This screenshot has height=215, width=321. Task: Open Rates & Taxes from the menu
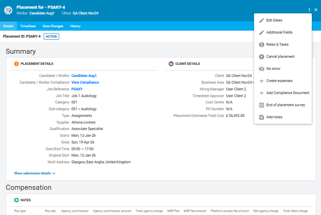(x=283, y=44)
